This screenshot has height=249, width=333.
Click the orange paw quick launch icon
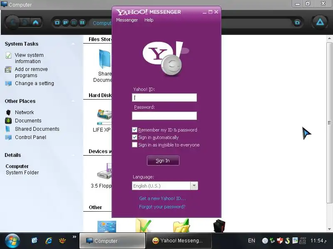[x=62, y=241]
